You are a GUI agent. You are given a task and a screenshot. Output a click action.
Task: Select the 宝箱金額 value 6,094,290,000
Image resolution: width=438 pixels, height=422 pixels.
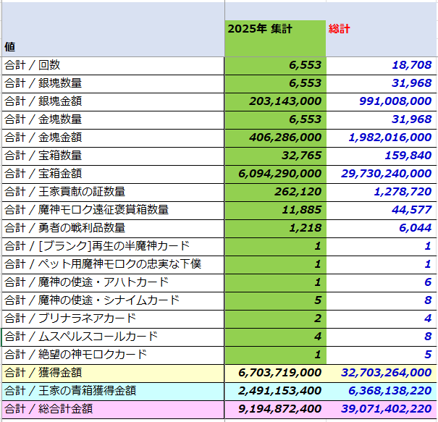(x=275, y=174)
